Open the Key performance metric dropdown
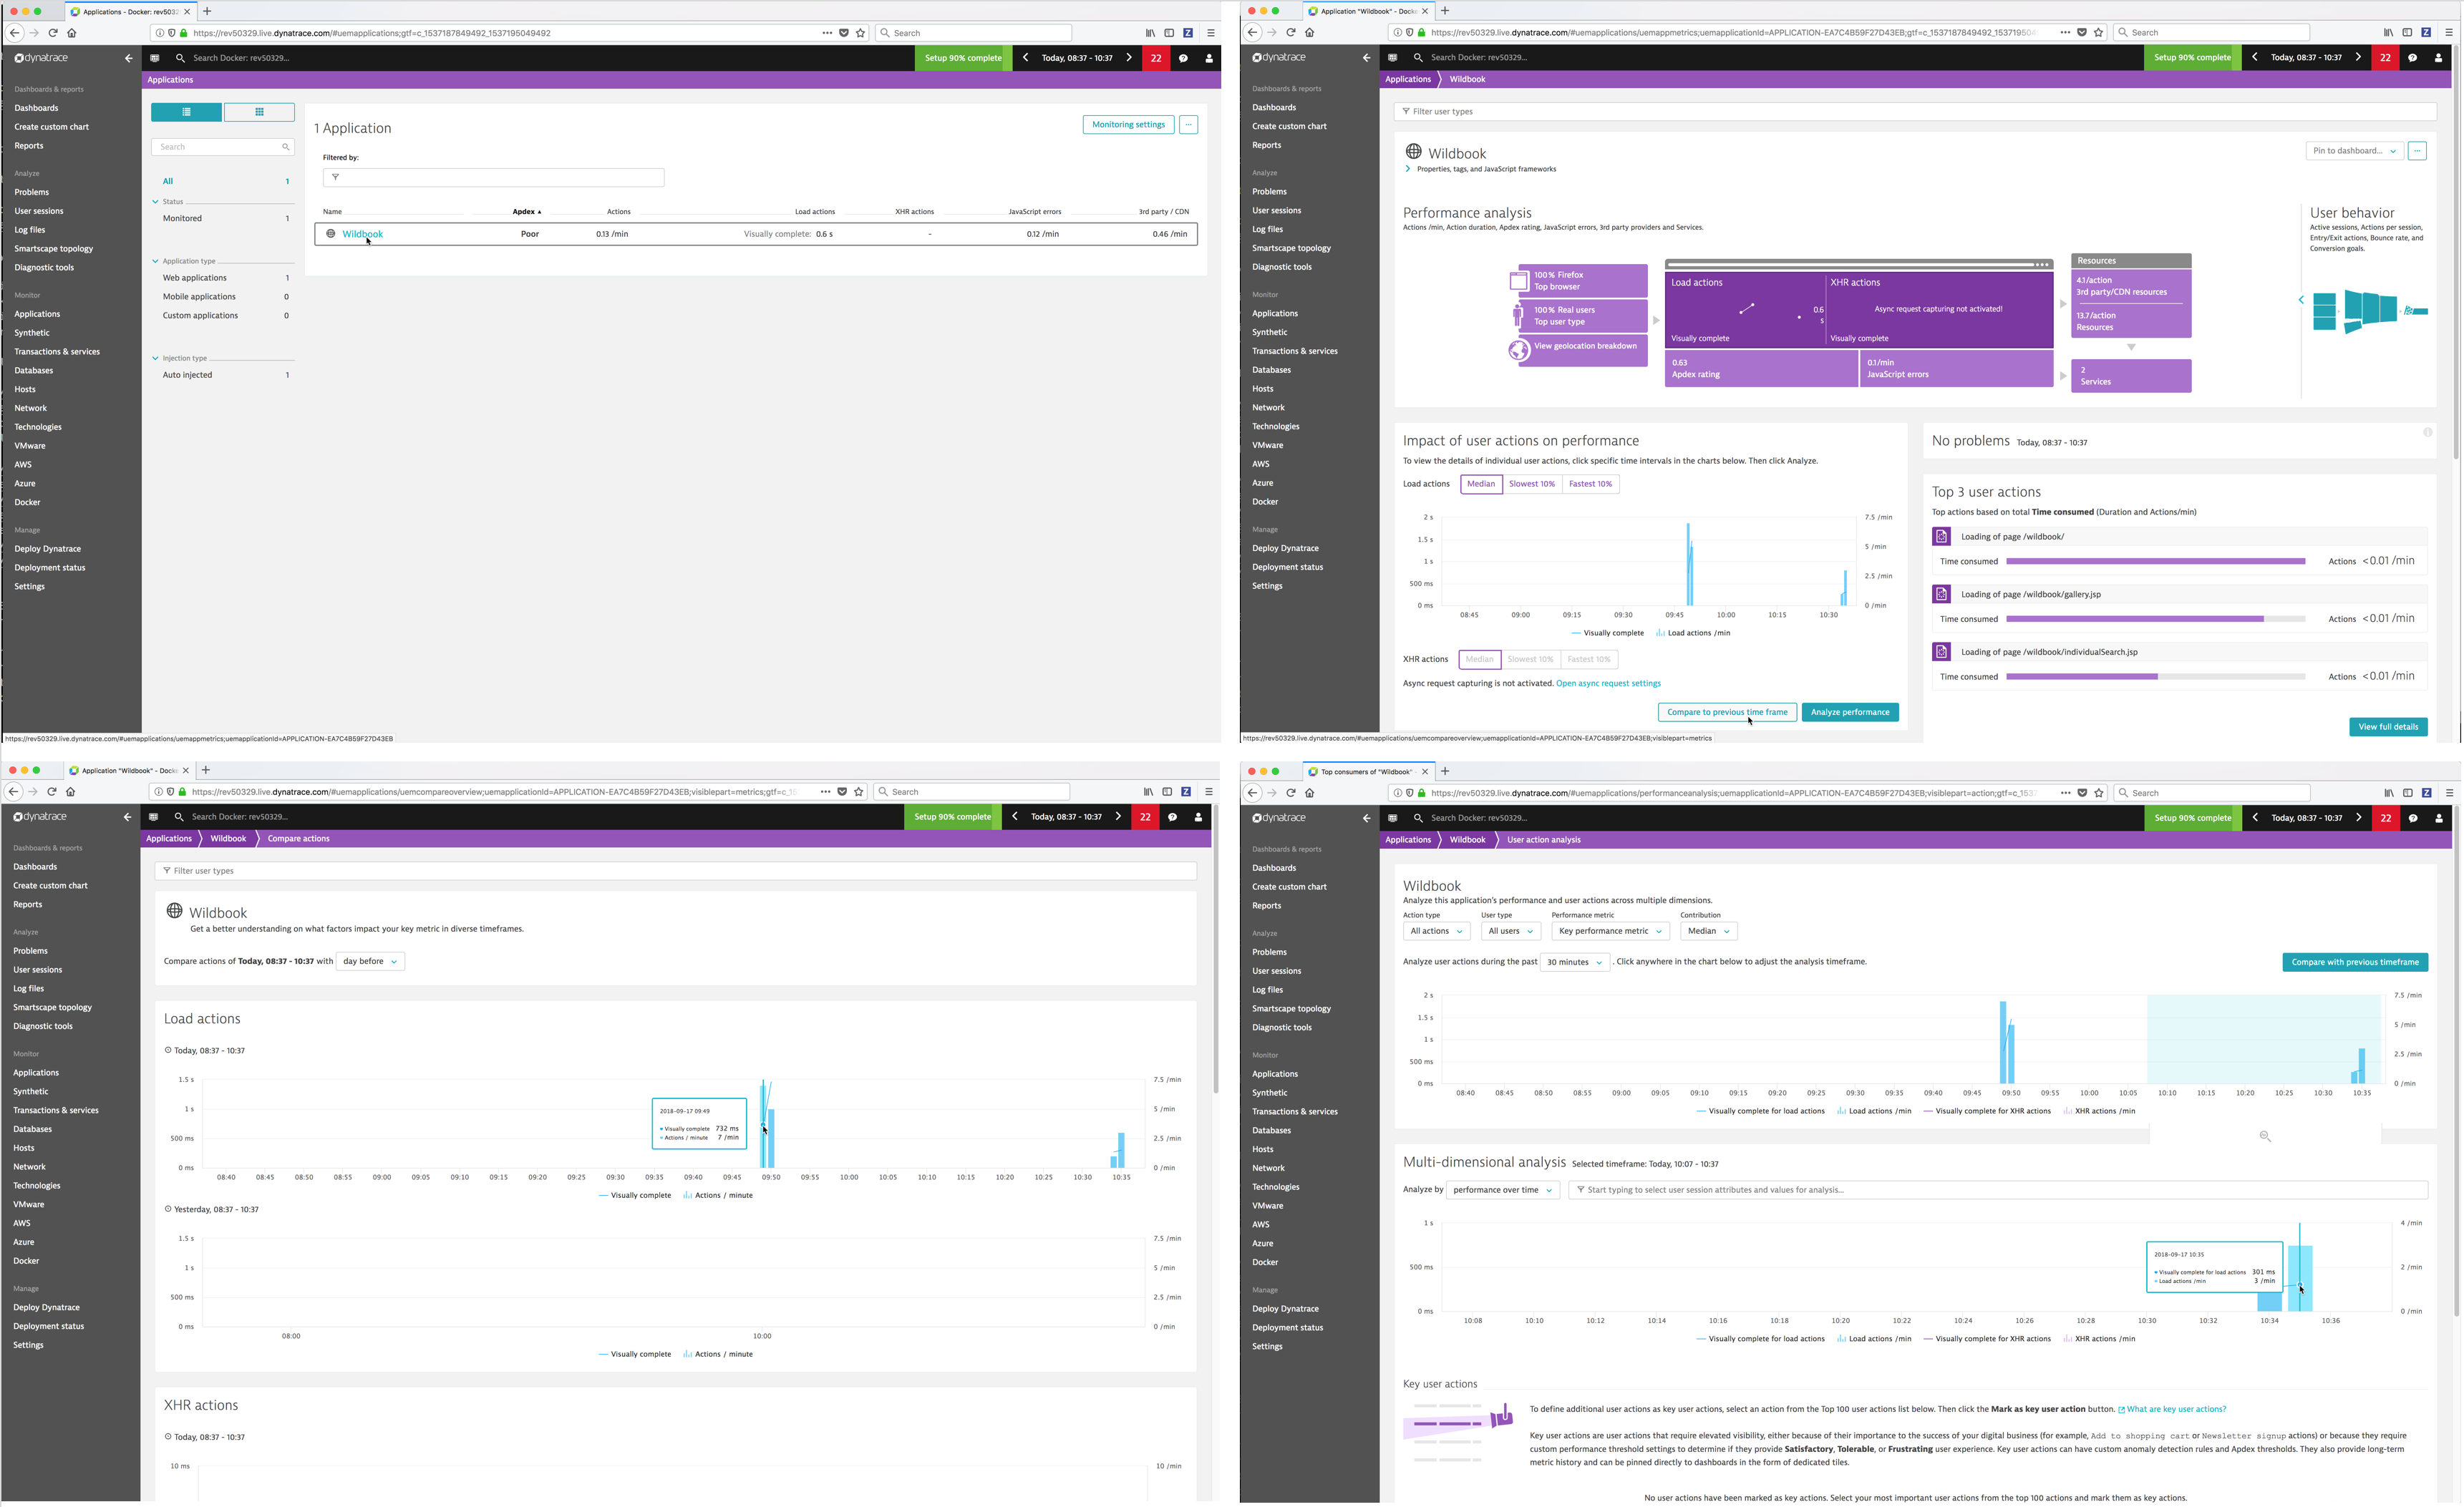 pos(1610,932)
